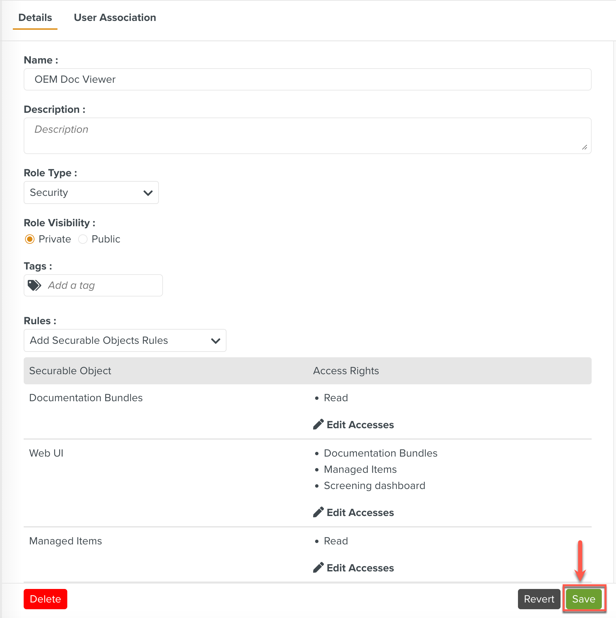Expand Add Securable Objects Rules dropdown
This screenshot has width=616, height=618.
[125, 340]
